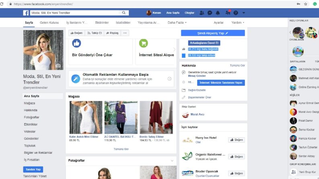
Task: Click the browser address bar URL
Action: 43,4
